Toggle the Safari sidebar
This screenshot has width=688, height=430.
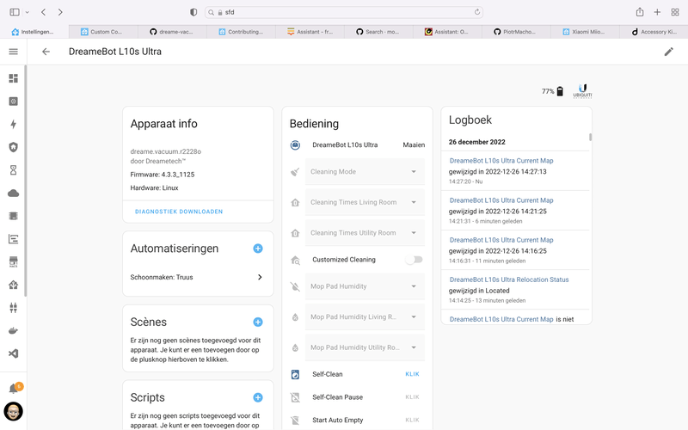[15, 12]
